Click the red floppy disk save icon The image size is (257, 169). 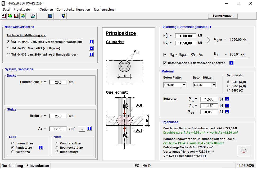pos(16,16)
